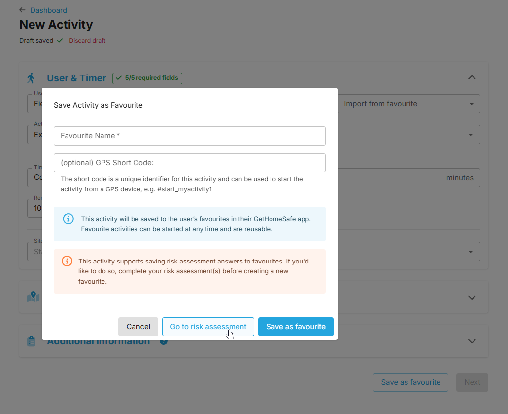Viewport: 508px width, 414px height.
Task: Click the walking person User & Timer icon
Action: click(x=31, y=78)
